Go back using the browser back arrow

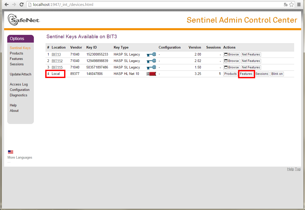(7, 4)
